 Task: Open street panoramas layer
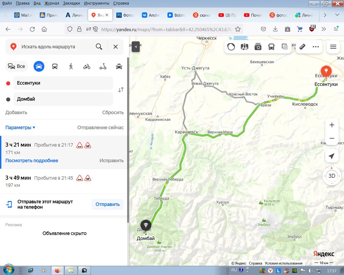click(x=245, y=47)
